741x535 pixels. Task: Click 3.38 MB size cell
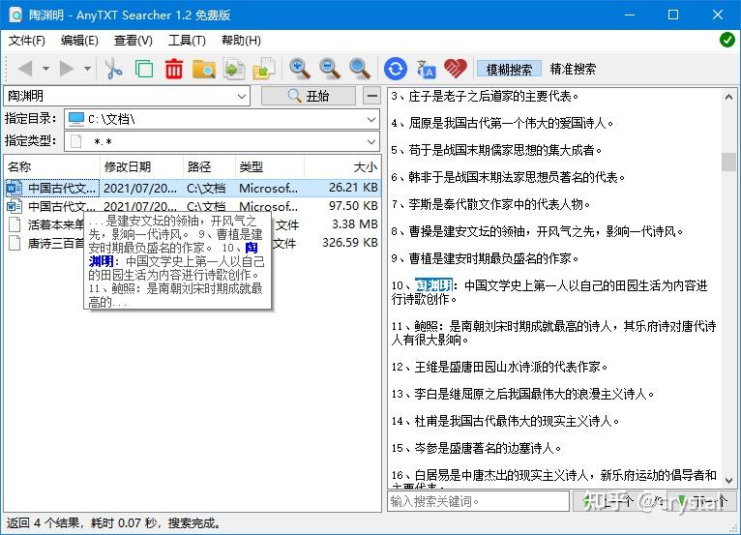point(355,224)
